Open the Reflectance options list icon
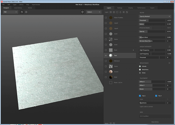175x125 pixels. pyautogui.click(x=169, y=63)
